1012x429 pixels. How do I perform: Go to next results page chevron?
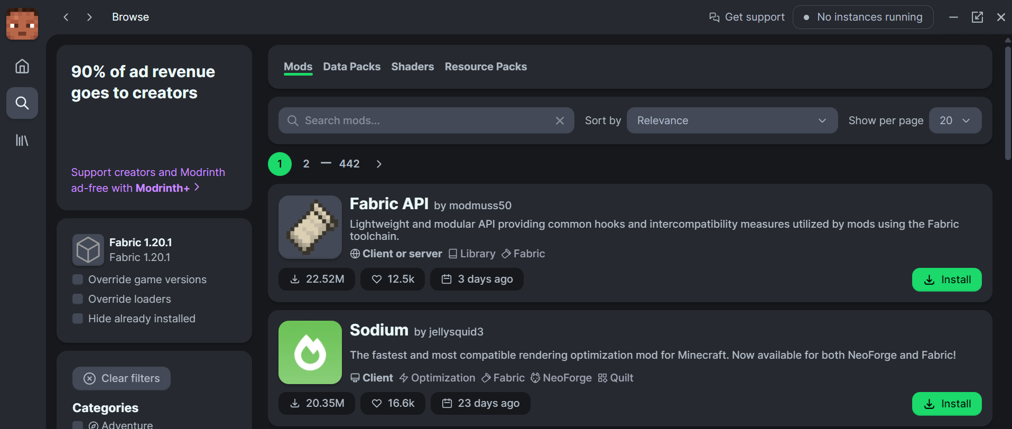(x=379, y=164)
